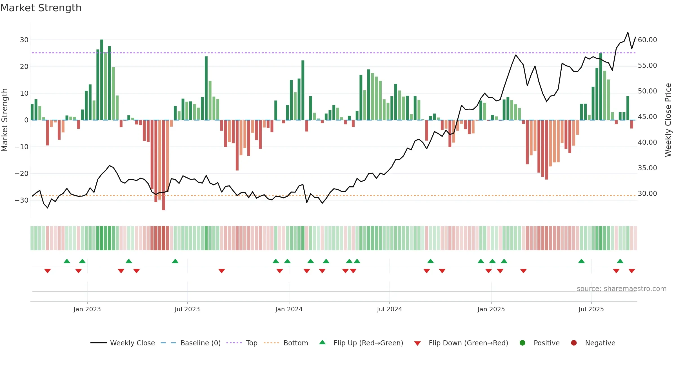
Task: Click the Jul 2024 axis label
Action: (x=390, y=309)
